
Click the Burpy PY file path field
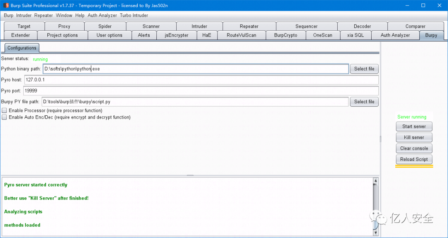tap(195, 102)
